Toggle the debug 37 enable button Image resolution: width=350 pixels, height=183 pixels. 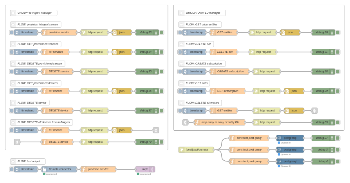tap(162, 111)
